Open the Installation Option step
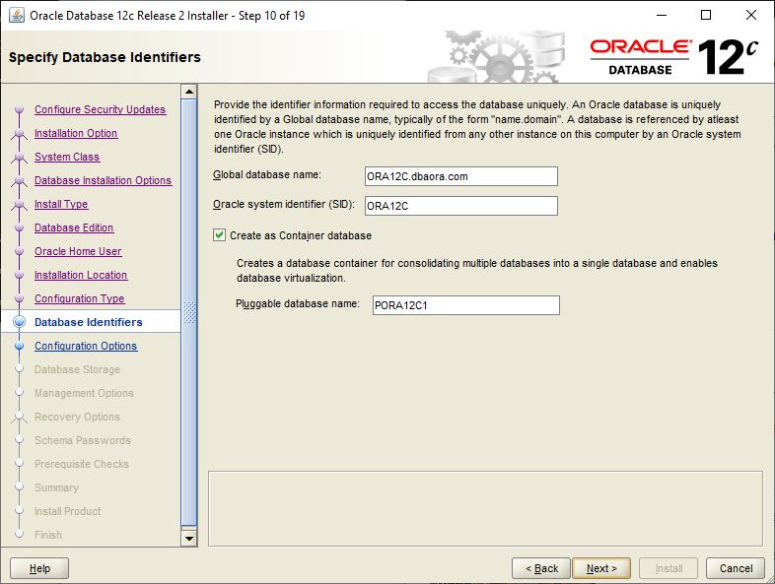 coord(76,133)
